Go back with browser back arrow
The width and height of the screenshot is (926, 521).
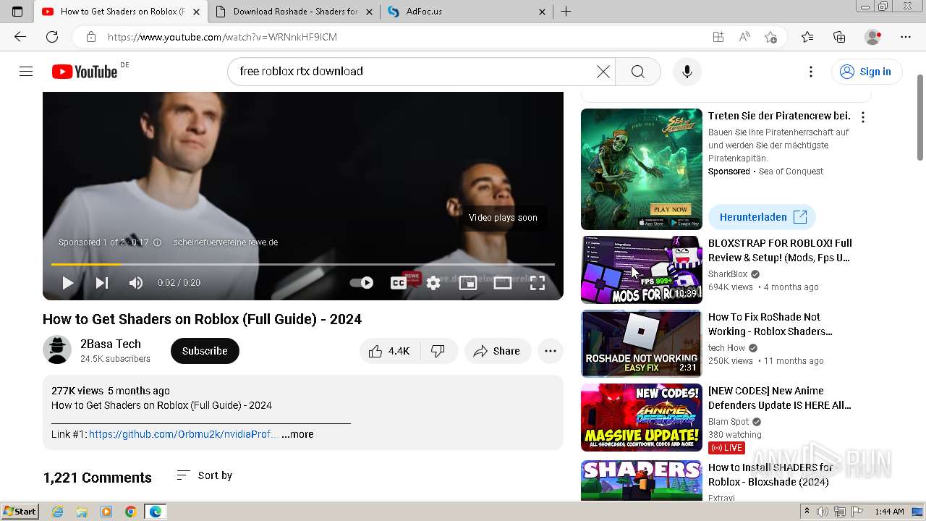coord(20,37)
